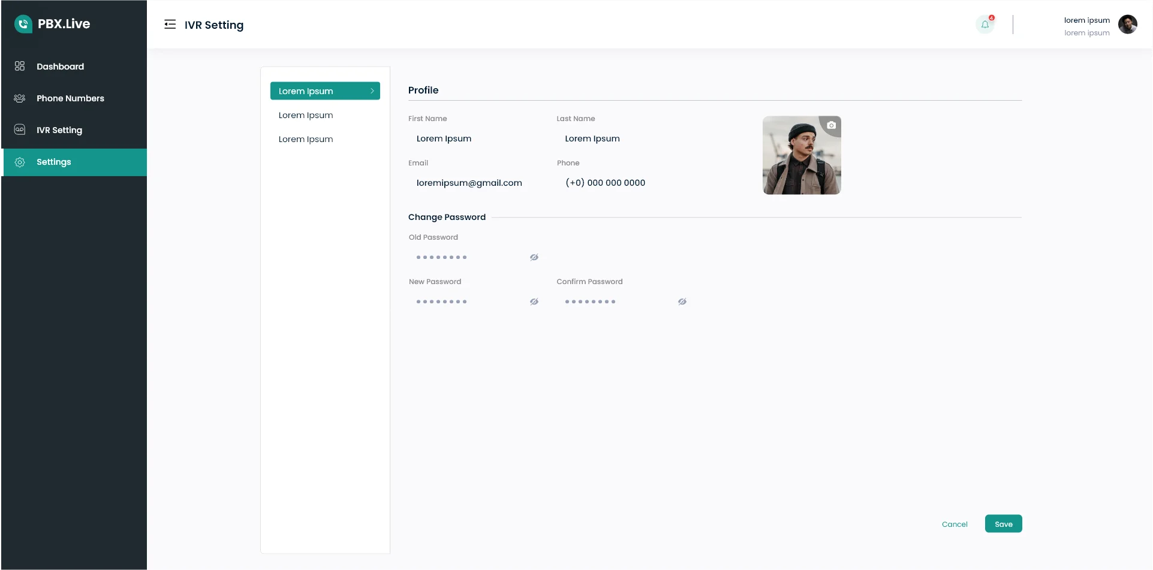Click the Dashboard grid icon

tap(20, 67)
